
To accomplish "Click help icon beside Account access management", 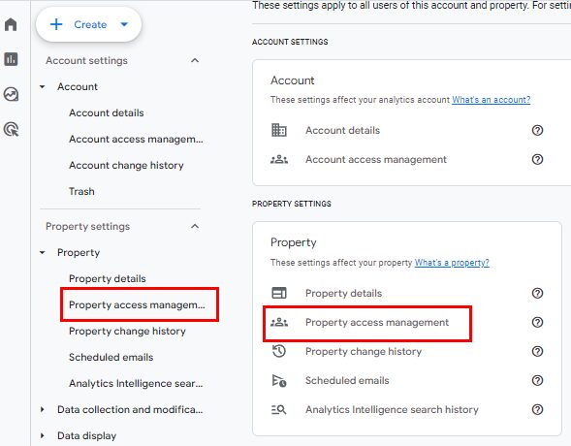I will [x=537, y=159].
